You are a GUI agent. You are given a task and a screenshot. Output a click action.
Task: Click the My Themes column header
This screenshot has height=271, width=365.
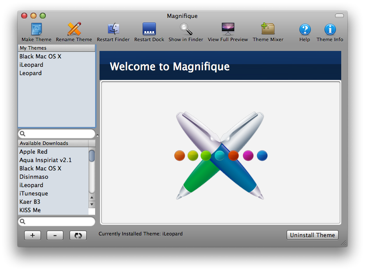coord(56,48)
